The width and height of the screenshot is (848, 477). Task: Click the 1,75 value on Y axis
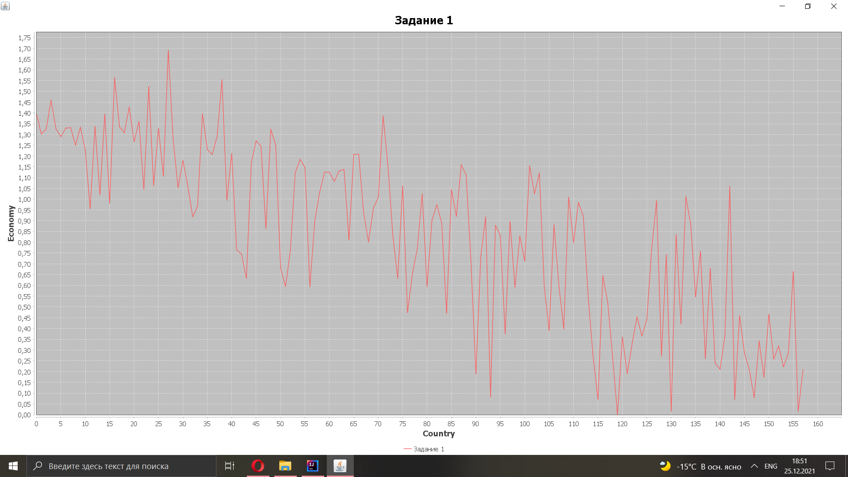24,38
